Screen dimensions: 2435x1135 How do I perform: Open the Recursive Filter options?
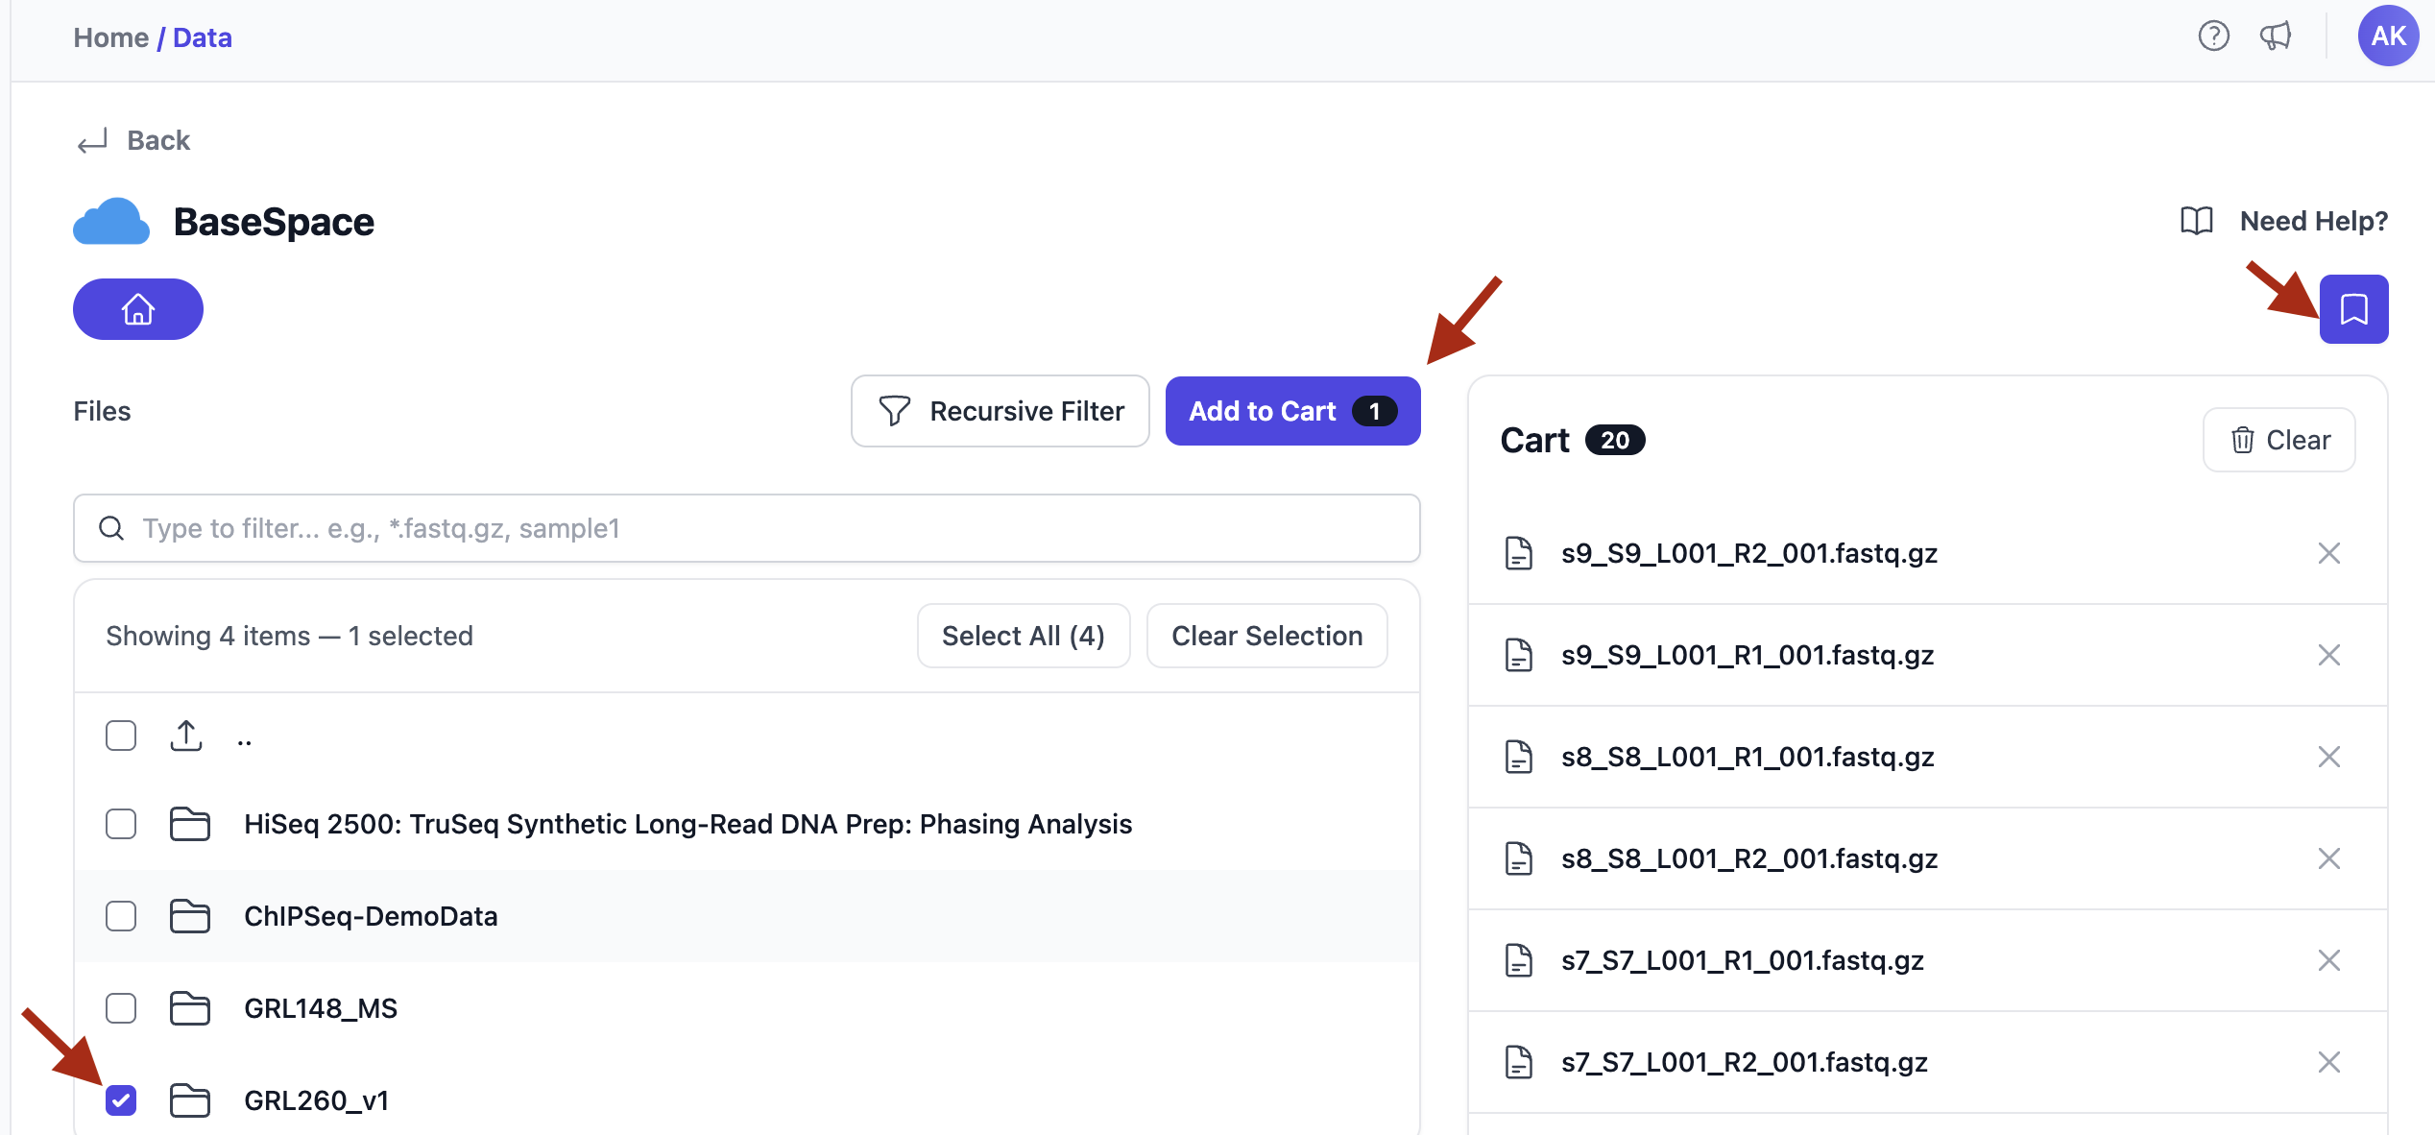pos(1000,411)
